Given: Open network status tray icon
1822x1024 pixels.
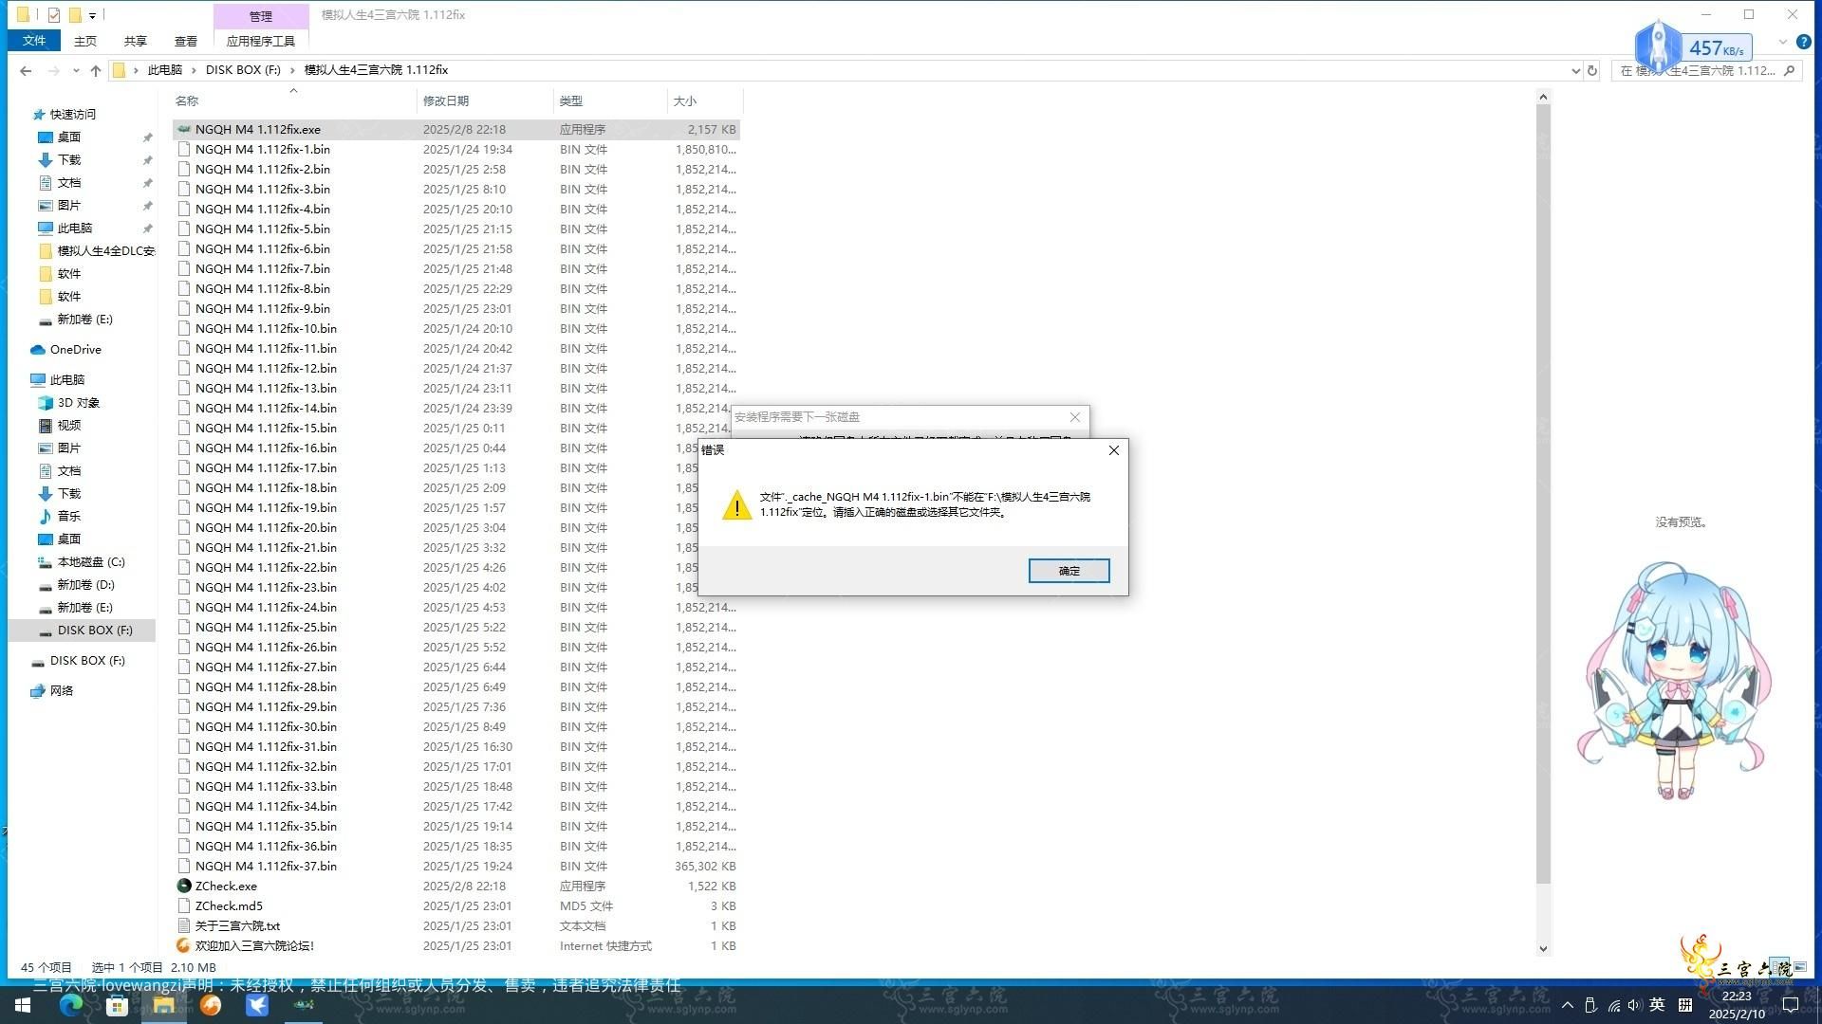Looking at the screenshot, I should [1613, 1005].
